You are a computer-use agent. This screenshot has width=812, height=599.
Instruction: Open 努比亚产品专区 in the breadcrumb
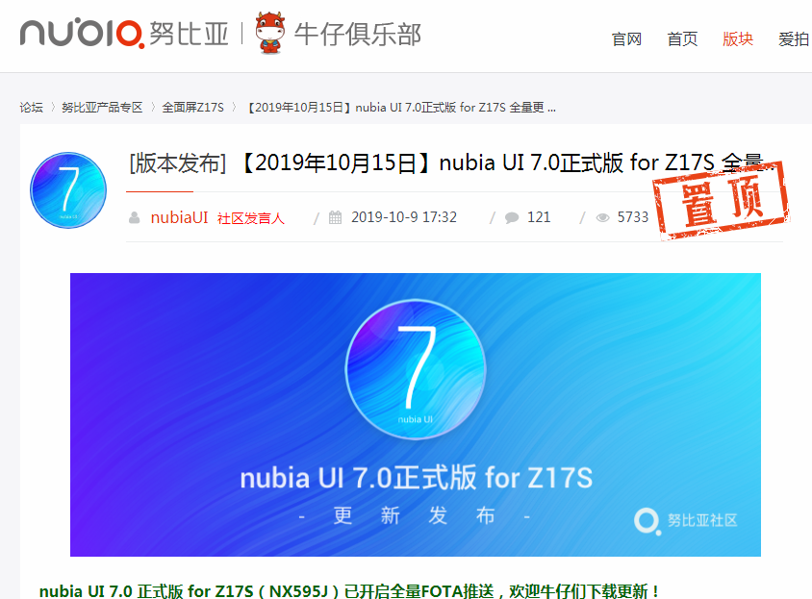pyautogui.click(x=102, y=107)
